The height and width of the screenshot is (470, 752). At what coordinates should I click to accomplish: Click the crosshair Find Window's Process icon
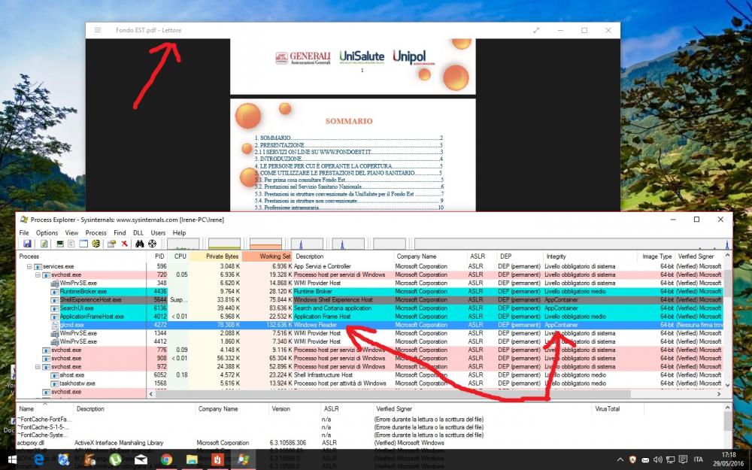(x=152, y=244)
